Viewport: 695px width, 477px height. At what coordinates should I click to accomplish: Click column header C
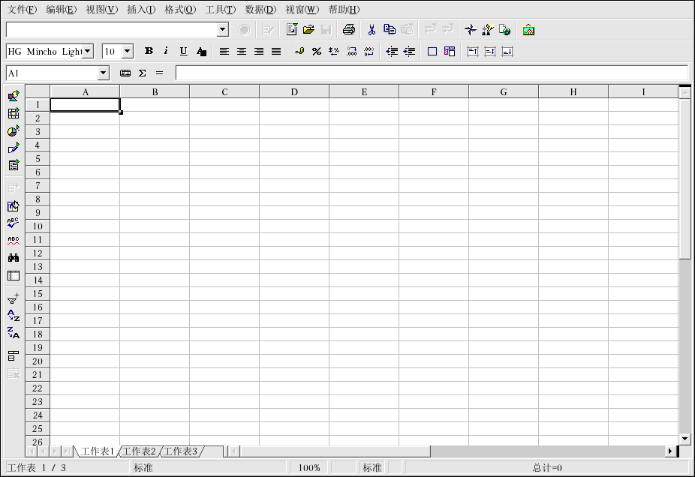coord(224,92)
